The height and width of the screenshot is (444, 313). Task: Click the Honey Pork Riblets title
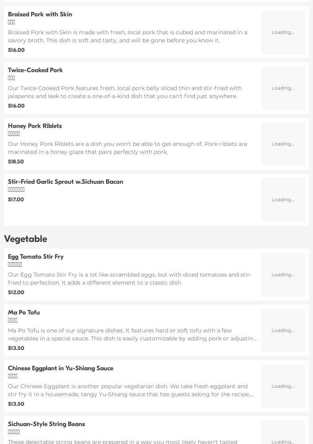coord(35,126)
